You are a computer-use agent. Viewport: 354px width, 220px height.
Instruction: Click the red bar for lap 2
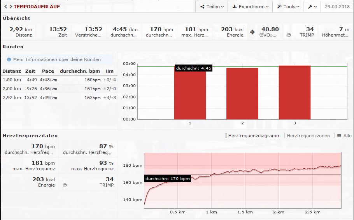point(242,94)
